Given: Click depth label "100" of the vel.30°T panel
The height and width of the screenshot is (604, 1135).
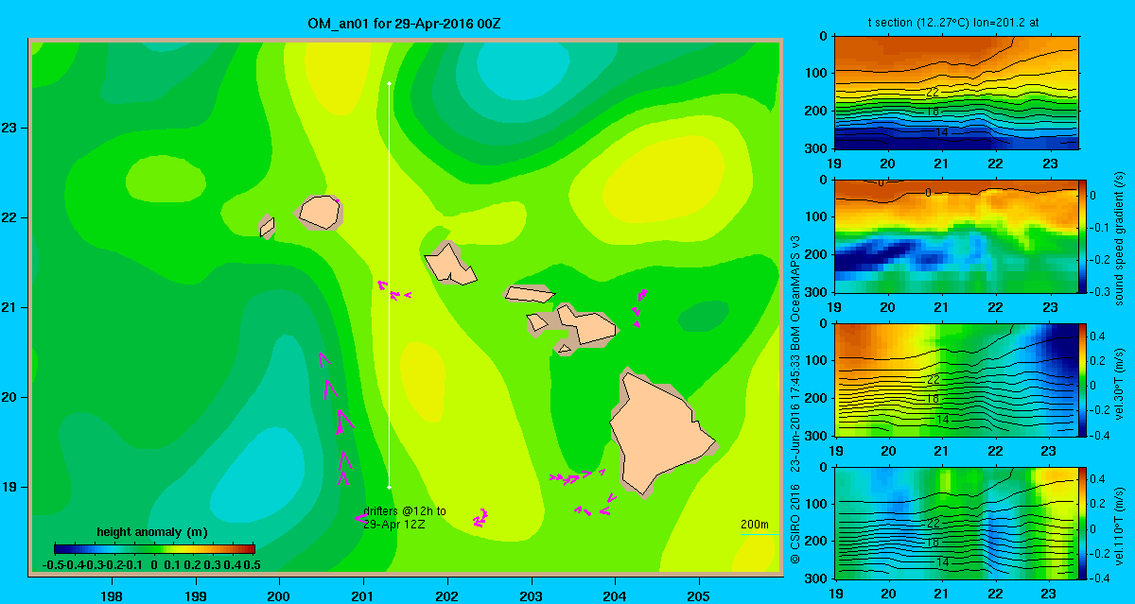Looking at the screenshot, I should [818, 360].
